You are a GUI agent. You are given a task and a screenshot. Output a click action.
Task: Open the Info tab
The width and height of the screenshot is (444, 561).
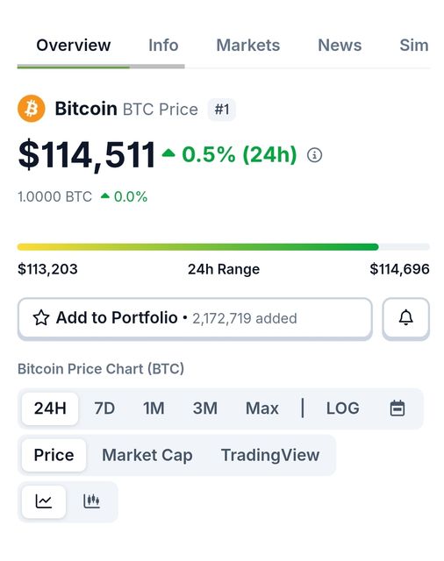(x=163, y=46)
